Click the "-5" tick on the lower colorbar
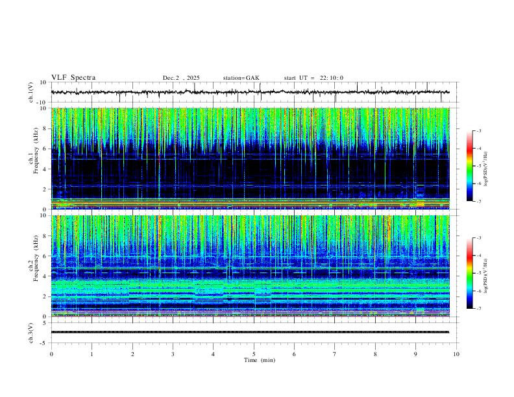Viewport: 514px width, 397px height. (x=478, y=273)
